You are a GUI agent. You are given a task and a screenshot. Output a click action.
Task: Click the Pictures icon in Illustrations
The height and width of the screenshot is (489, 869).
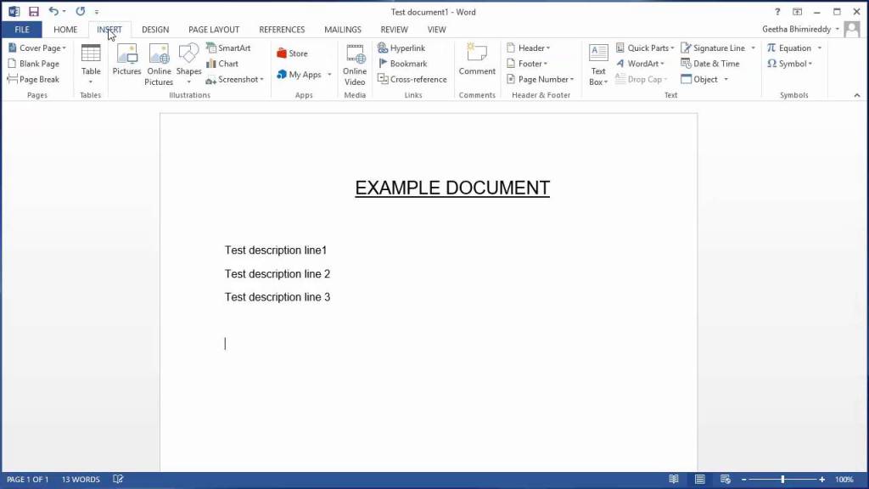tap(126, 60)
